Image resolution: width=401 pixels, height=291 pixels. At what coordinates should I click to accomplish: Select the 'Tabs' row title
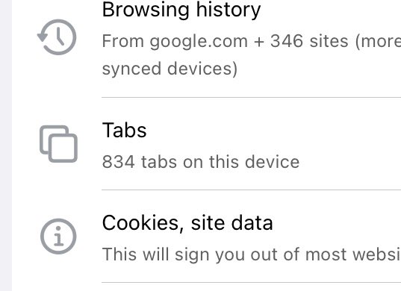click(124, 130)
